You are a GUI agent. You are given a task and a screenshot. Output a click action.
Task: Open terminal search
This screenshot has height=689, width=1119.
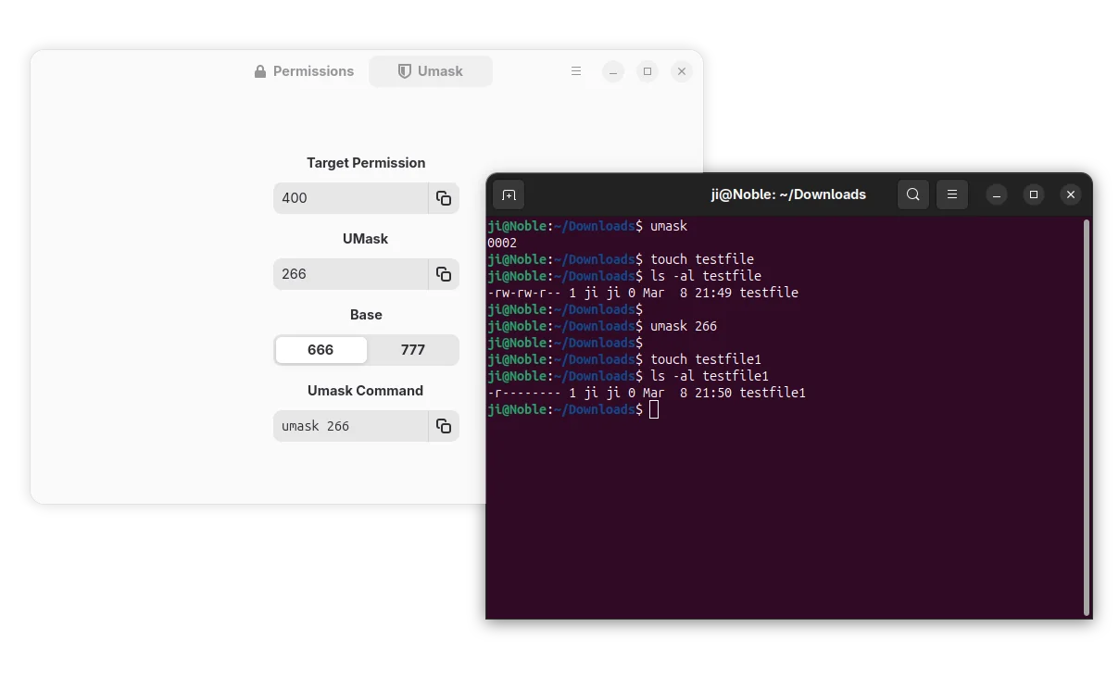coord(913,194)
